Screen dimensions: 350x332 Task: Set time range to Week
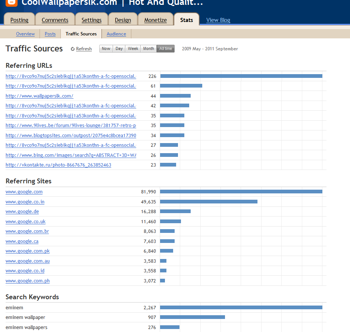click(x=133, y=48)
